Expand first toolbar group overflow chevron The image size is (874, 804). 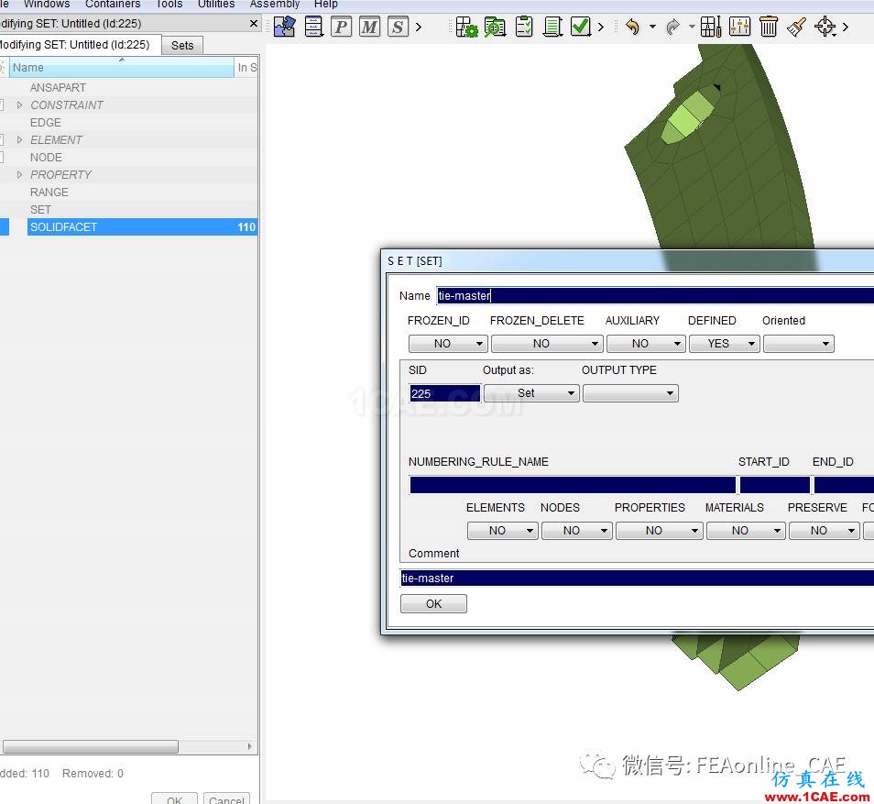pyautogui.click(x=419, y=27)
